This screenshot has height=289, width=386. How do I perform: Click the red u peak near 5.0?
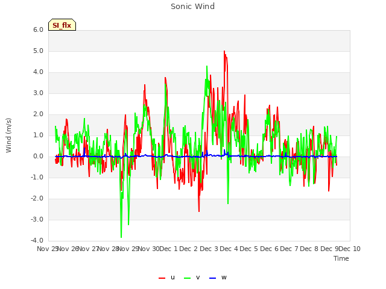click(224, 51)
